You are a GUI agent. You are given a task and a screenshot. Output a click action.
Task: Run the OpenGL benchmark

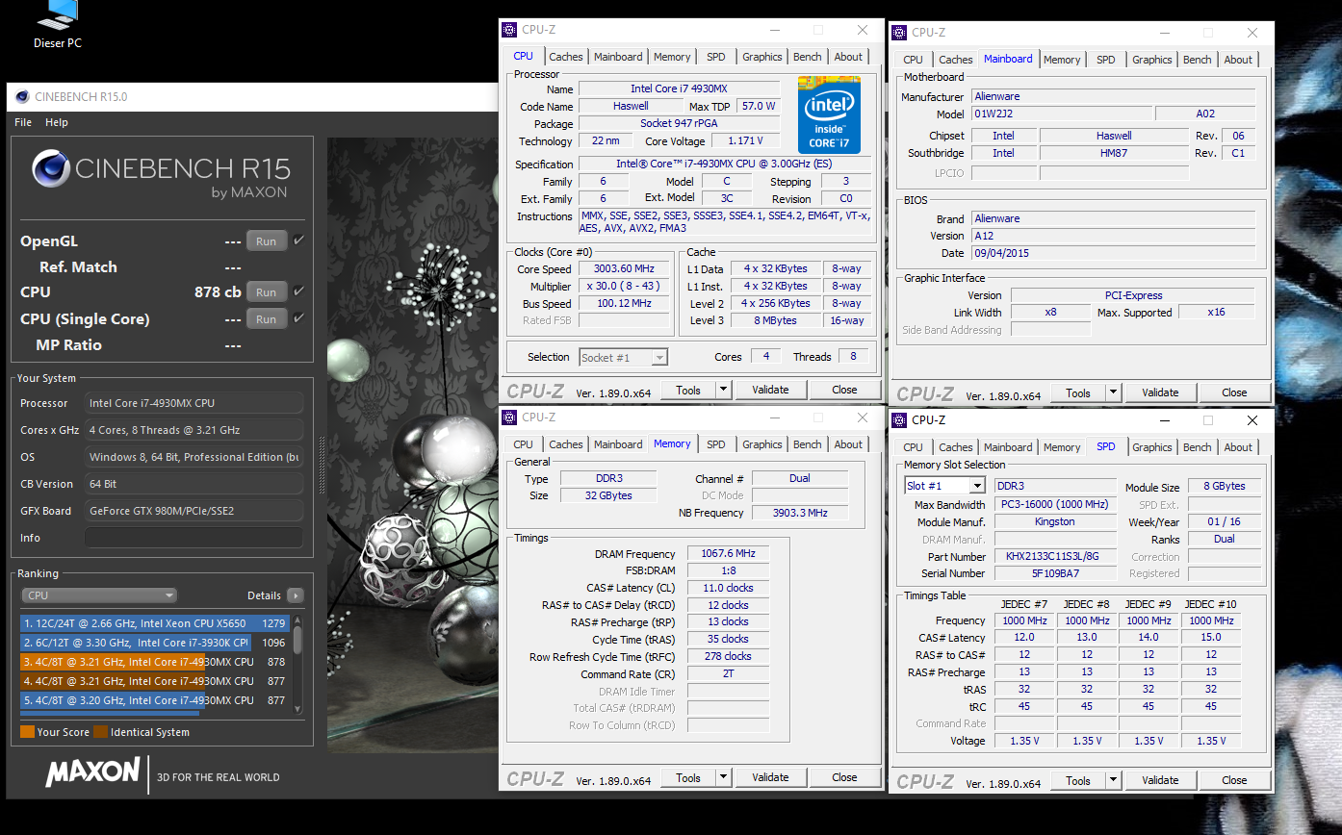[x=267, y=240]
